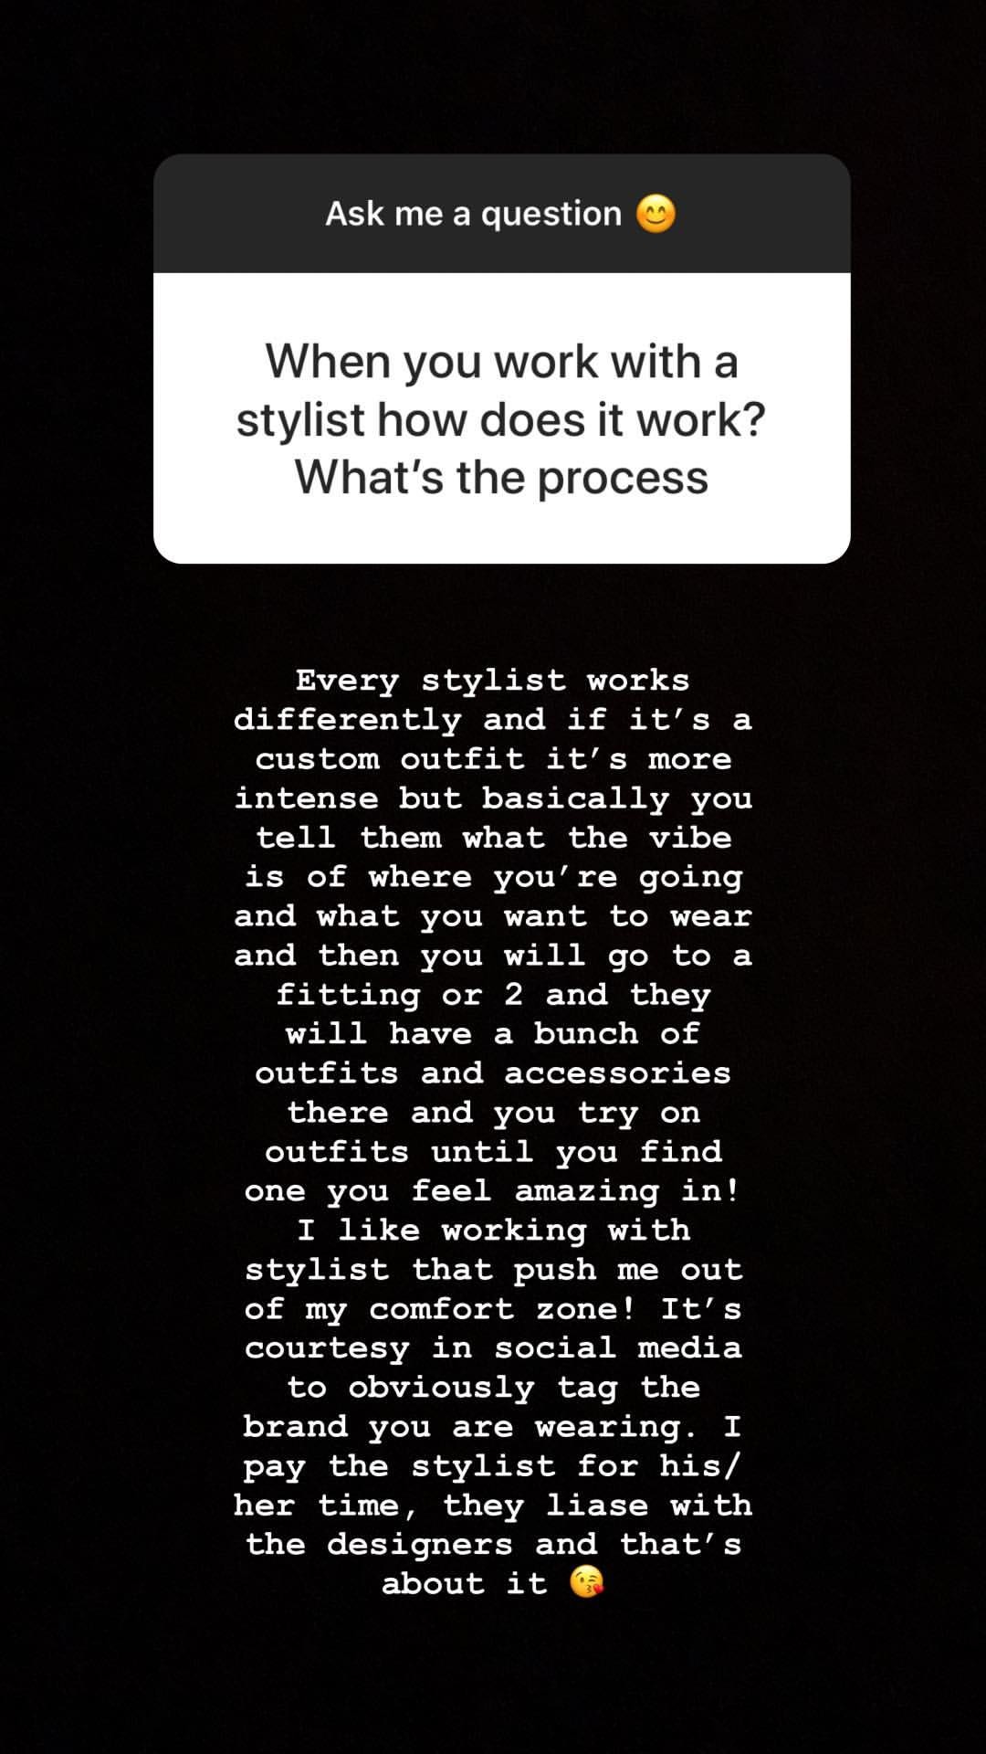
Task: Tap the 'outfits and accessories' line
Action: (493, 1073)
